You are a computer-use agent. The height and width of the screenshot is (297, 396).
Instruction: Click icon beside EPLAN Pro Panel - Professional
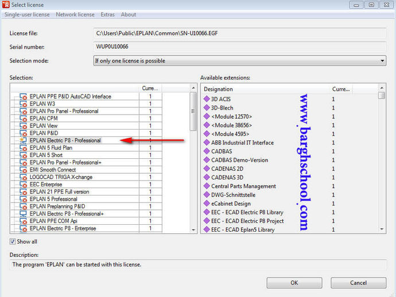(24, 111)
